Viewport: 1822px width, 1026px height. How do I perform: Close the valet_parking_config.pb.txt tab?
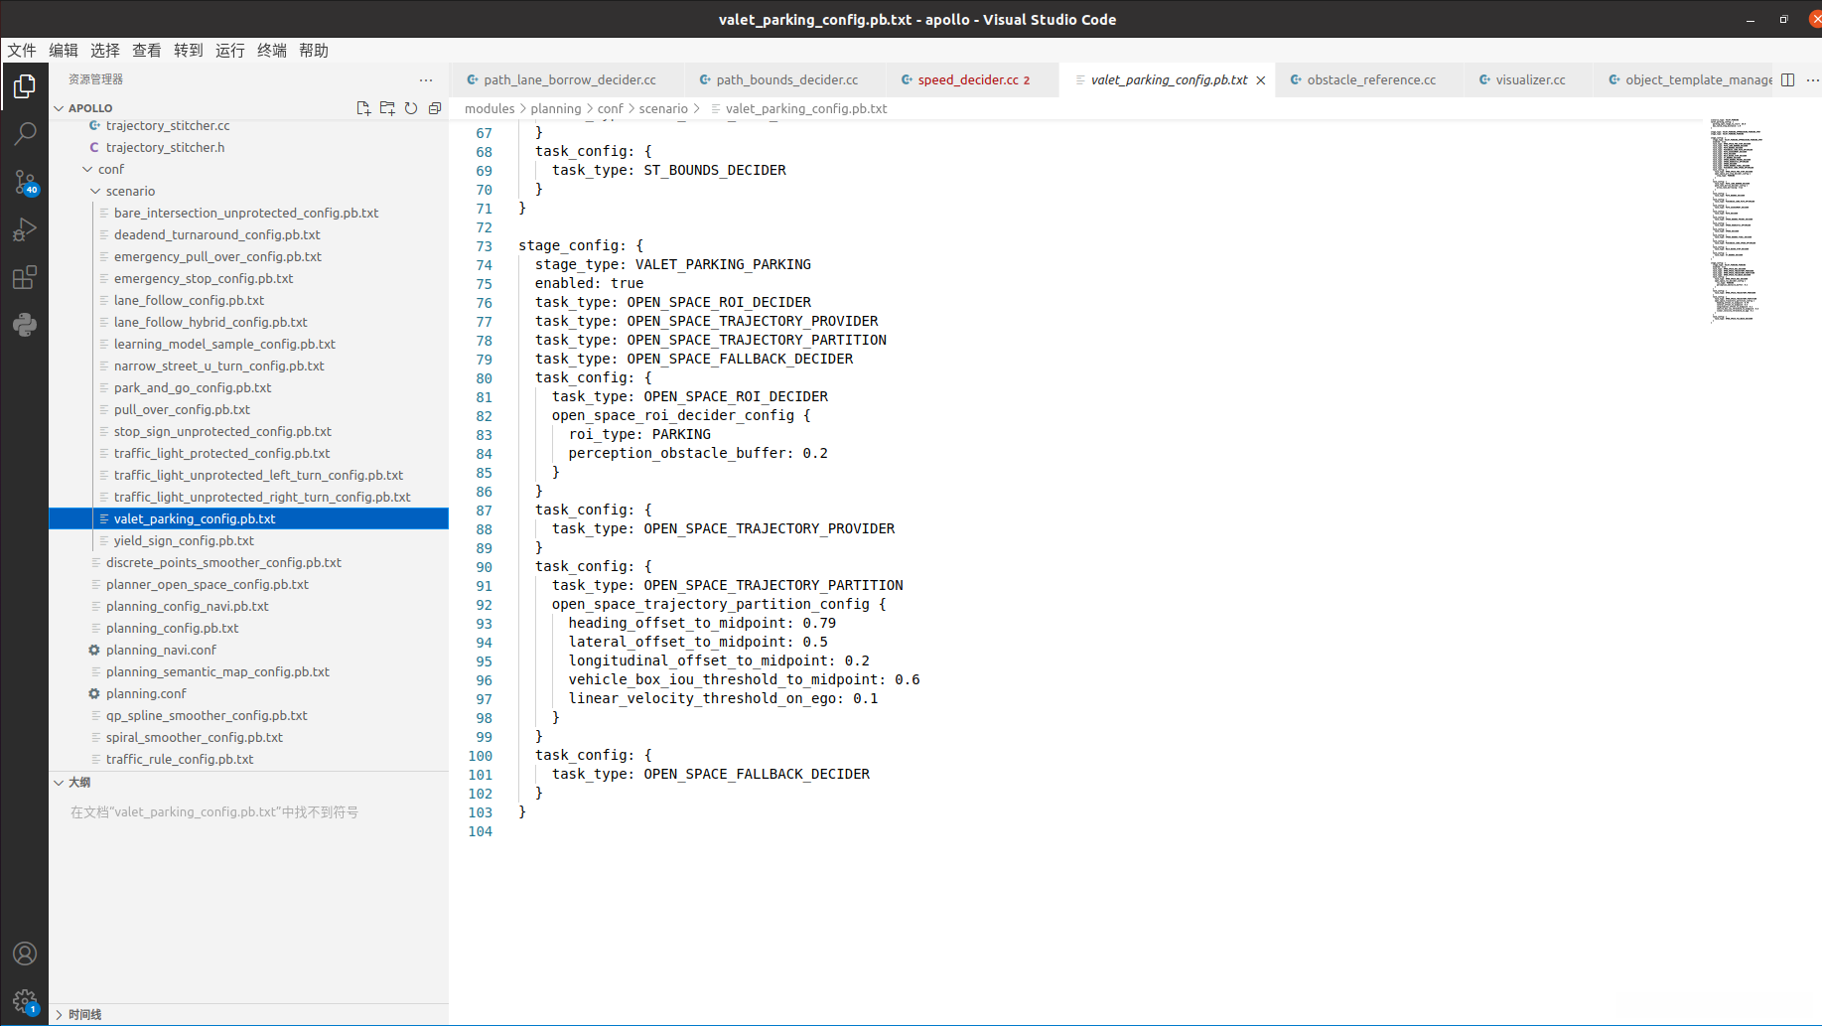tap(1261, 80)
